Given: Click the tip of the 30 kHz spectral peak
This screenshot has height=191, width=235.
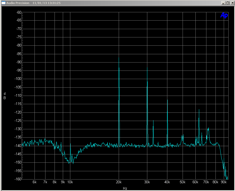Looking at the screenshot, I should click(147, 68).
